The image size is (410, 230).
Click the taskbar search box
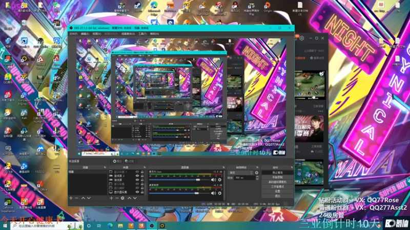click(47, 226)
